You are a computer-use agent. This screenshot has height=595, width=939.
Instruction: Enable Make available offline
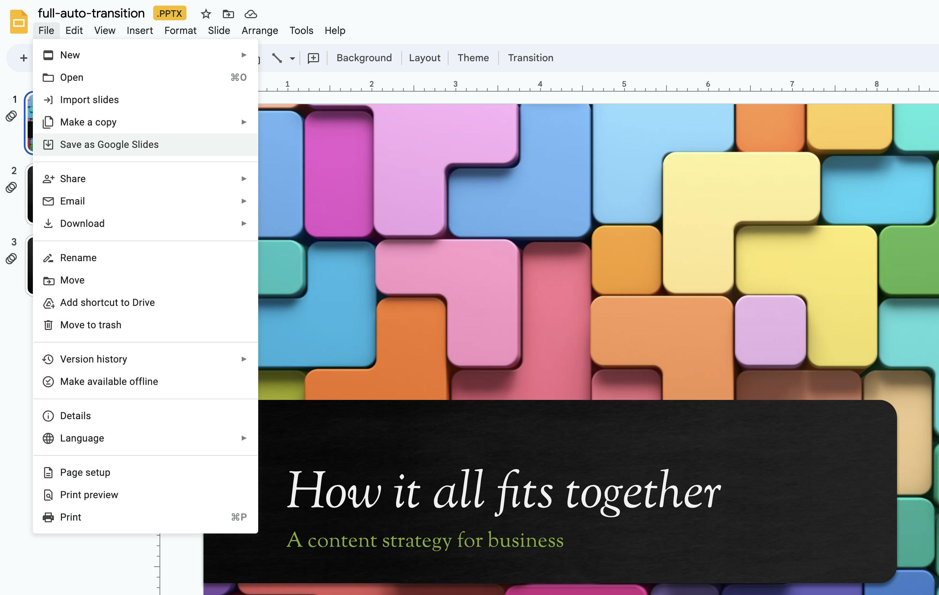[x=109, y=381]
